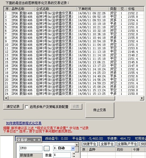
Task: Sort by 类型 column header
Action: 114,9
